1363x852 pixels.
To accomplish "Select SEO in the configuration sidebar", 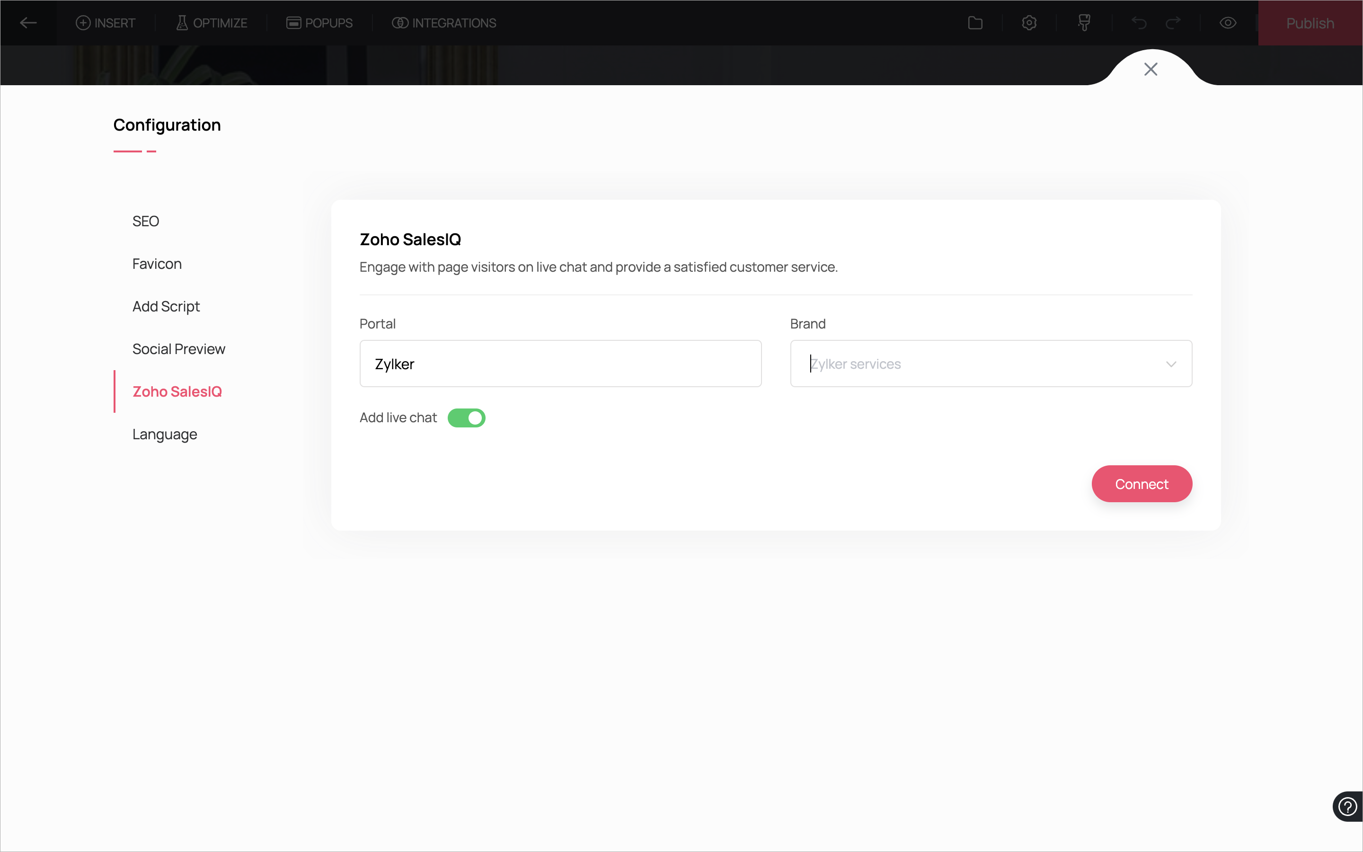I will click(x=146, y=222).
